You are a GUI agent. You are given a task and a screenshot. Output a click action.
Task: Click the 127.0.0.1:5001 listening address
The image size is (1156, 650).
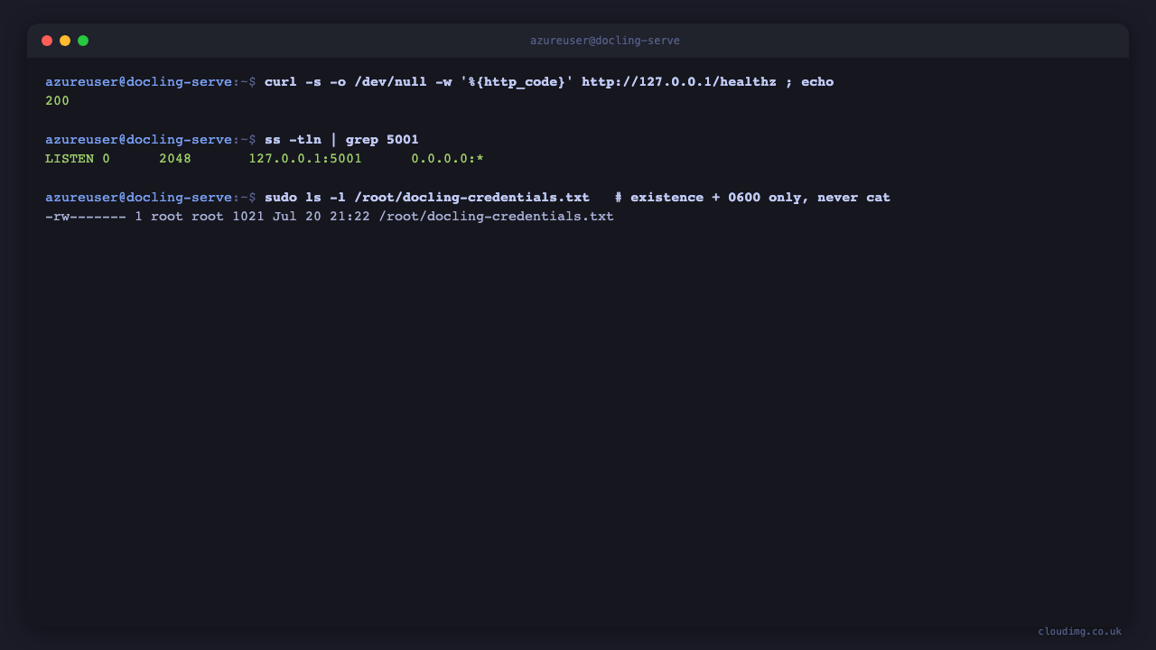pos(305,159)
